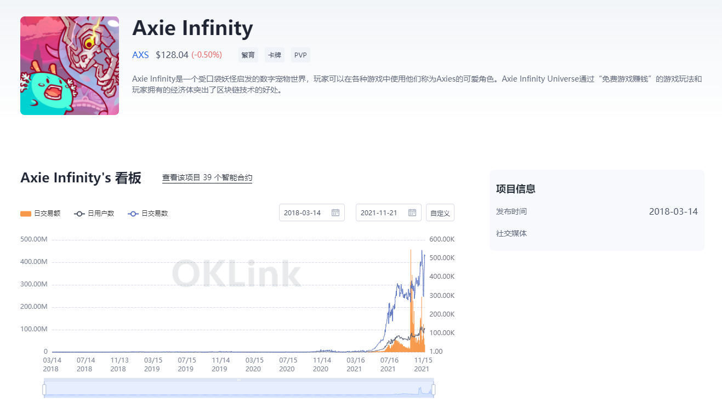
Task: Click the 500.00M left axis label
Action: pos(33,239)
